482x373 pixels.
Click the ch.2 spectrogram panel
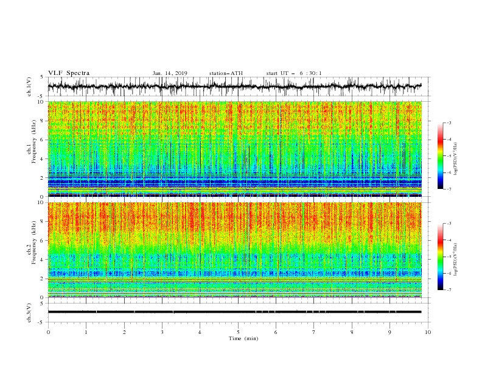point(234,250)
